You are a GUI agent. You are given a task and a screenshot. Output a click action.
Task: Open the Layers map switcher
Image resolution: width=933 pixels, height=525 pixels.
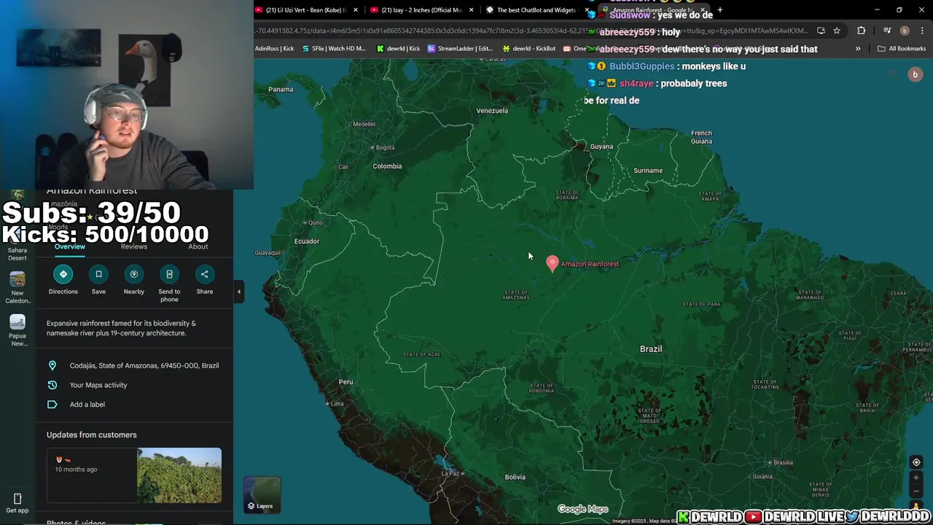262,494
